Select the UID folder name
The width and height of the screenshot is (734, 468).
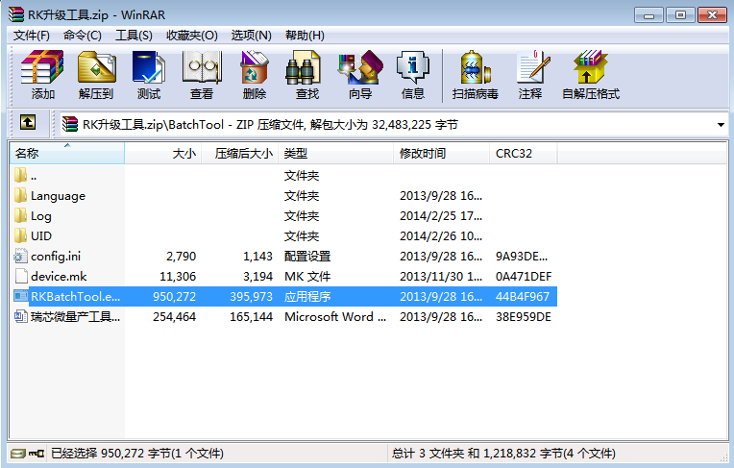click(x=41, y=236)
